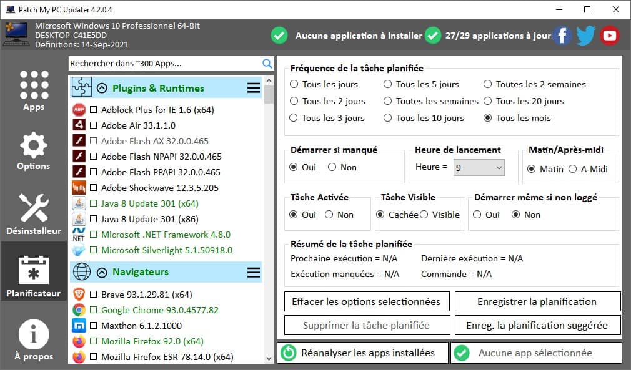
Task: Click Effacer les options selectionnées
Action: pyautogui.click(x=367, y=302)
